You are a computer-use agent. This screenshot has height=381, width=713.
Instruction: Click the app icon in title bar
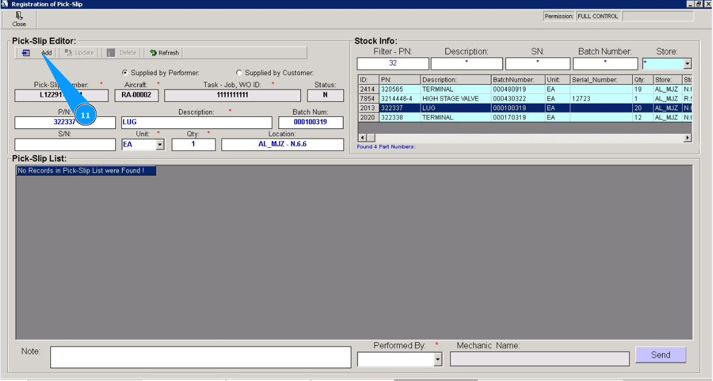click(5, 4)
